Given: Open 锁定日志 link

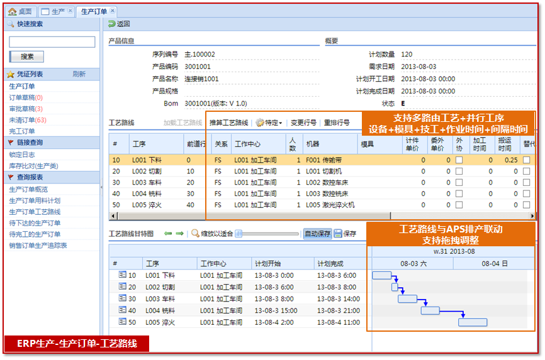Looking at the screenshot, I should point(22,155).
